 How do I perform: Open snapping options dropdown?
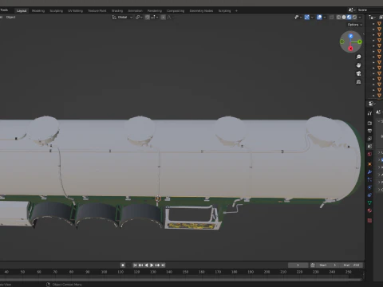coord(155,18)
